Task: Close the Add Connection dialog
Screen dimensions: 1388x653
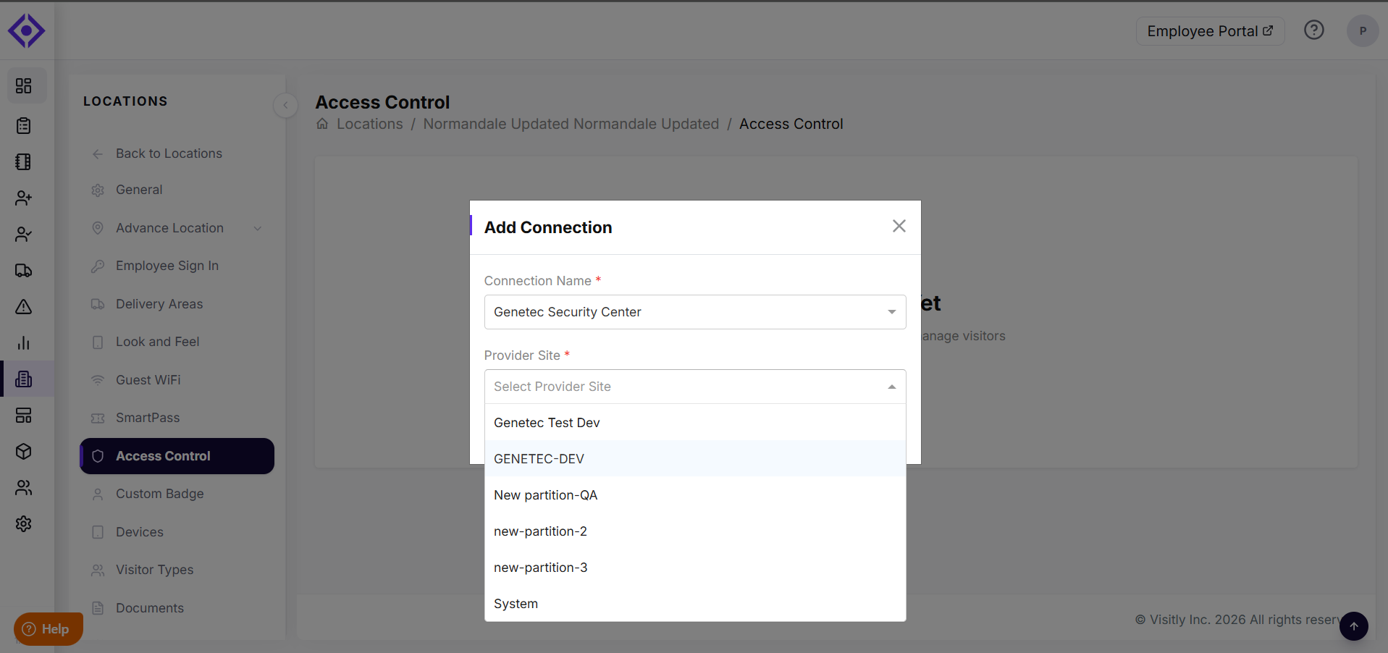Action: pos(899,226)
